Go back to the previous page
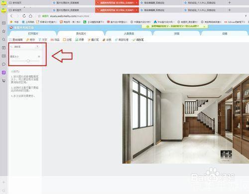The height and width of the screenshot is (194, 249). coord(11,16)
